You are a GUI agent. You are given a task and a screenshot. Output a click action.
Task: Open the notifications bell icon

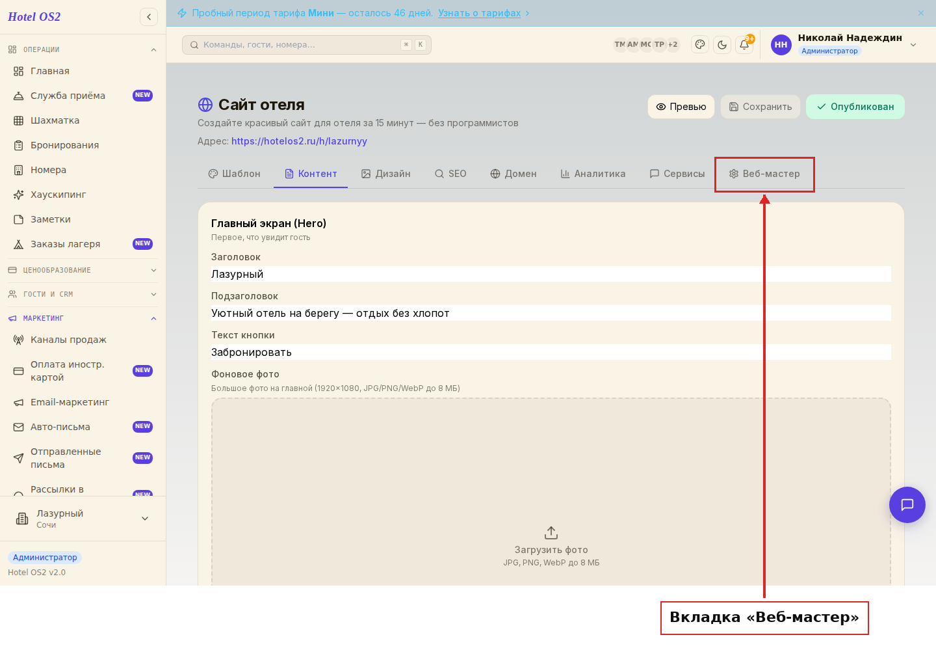[x=744, y=45]
